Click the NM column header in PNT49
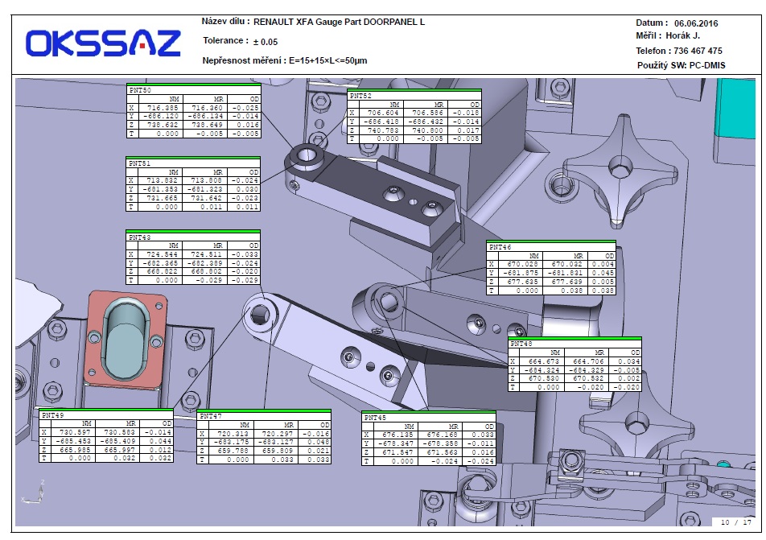 [x=86, y=423]
